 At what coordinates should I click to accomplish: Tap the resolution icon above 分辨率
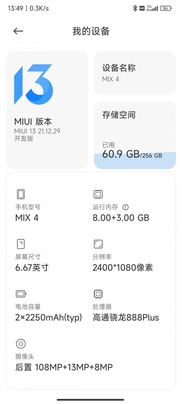(x=97, y=244)
